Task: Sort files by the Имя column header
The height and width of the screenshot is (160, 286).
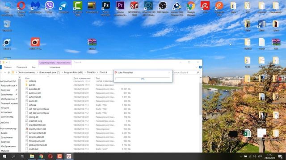Action: [x=27, y=78]
